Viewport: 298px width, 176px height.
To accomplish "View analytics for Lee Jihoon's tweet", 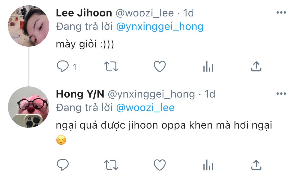I will [208, 67].
